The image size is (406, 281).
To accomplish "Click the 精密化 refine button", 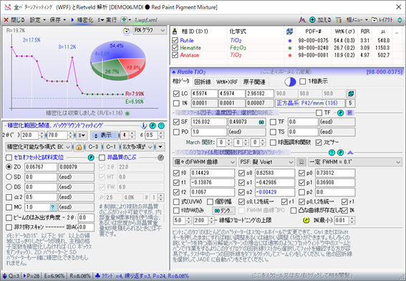I will 82,19.
